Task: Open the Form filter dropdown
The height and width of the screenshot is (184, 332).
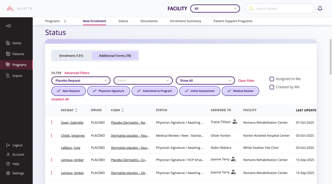Action: point(143,80)
